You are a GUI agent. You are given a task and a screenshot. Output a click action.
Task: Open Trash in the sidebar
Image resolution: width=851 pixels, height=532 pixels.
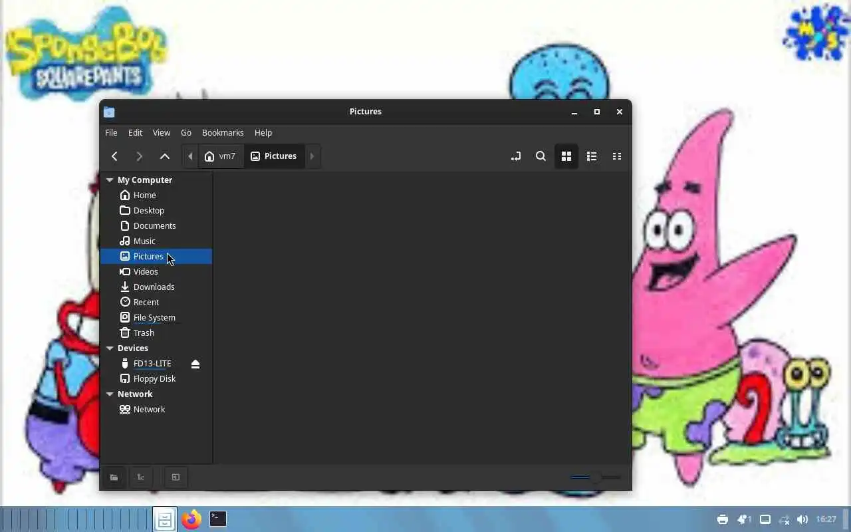click(x=156, y=333)
